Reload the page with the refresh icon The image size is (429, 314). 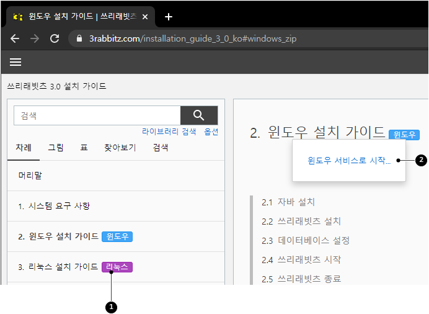click(55, 38)
